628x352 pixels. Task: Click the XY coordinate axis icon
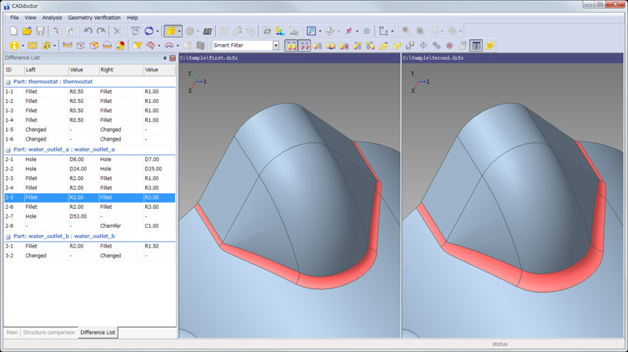[x=383, y=31]
